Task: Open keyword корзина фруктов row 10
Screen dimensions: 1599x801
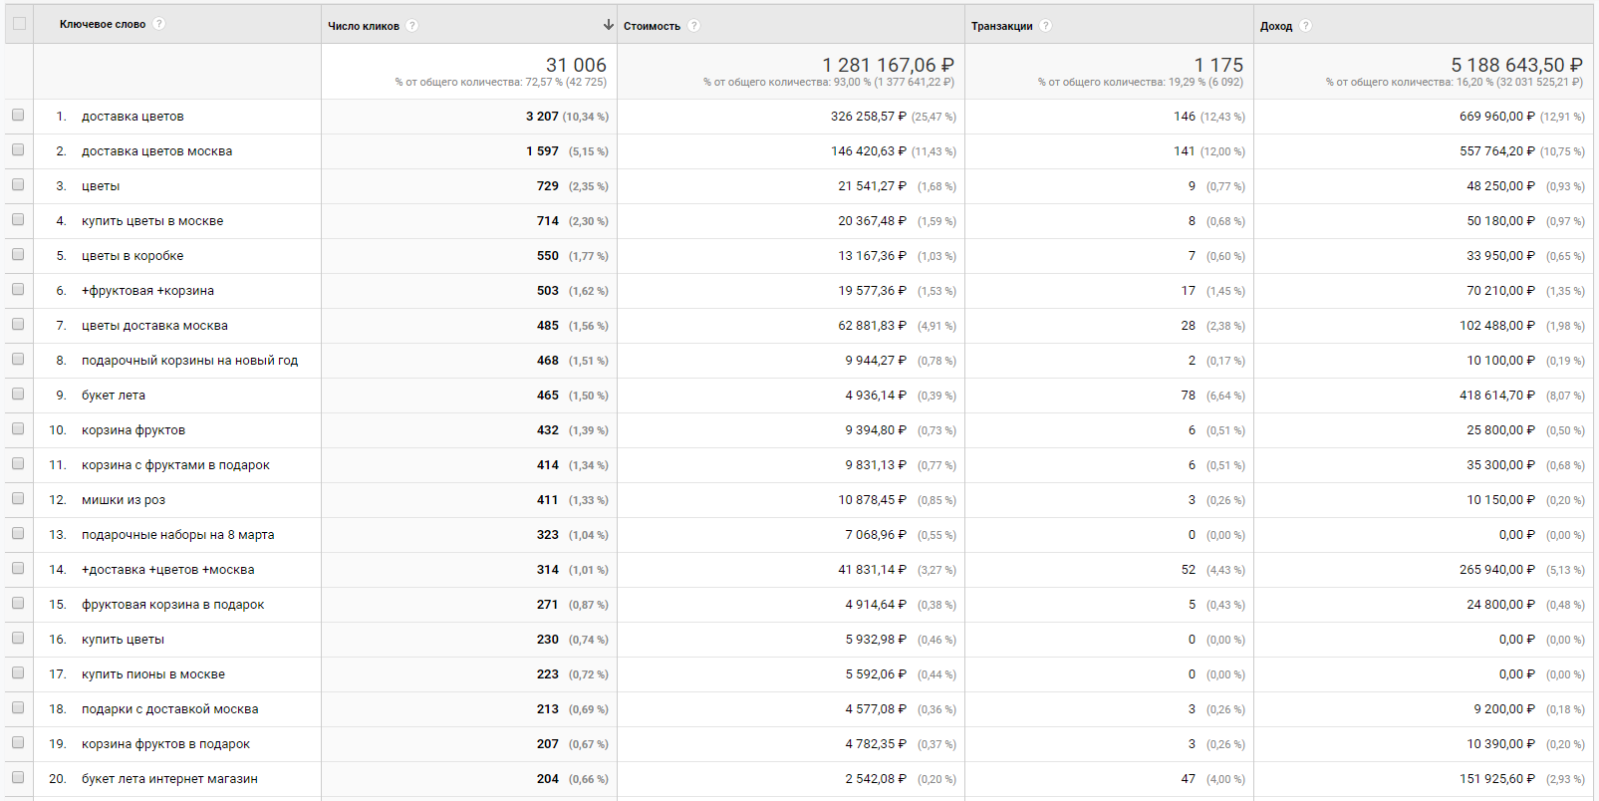Action: 133,430
